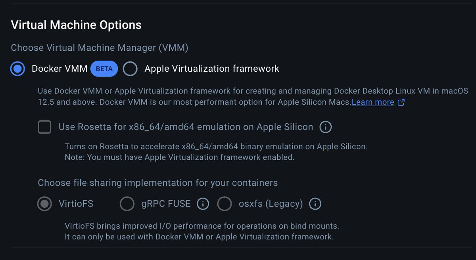This screenshot has height=260, width=476.
Task: Click the VirtioFS label text
Action: click(76, 204)
